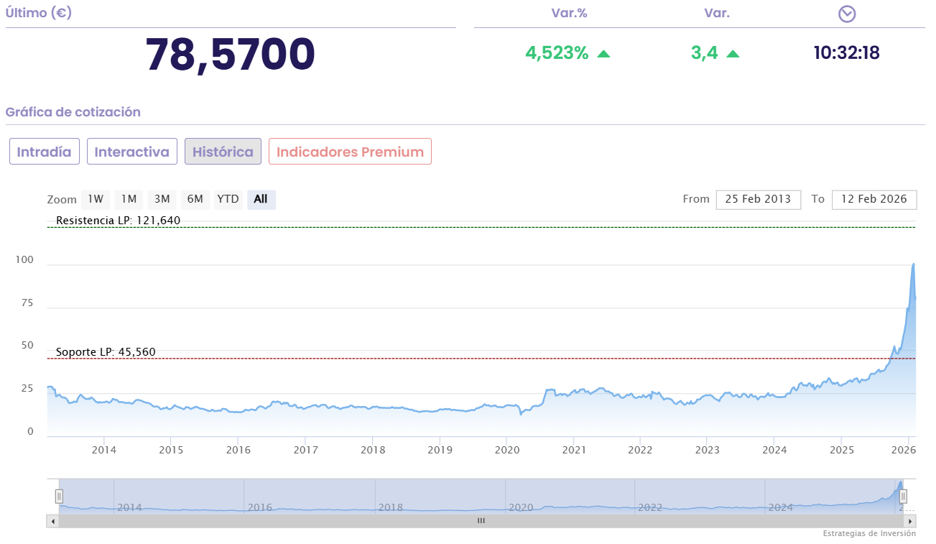Expand the circled chevron dropdown icon

coord(848,14)
